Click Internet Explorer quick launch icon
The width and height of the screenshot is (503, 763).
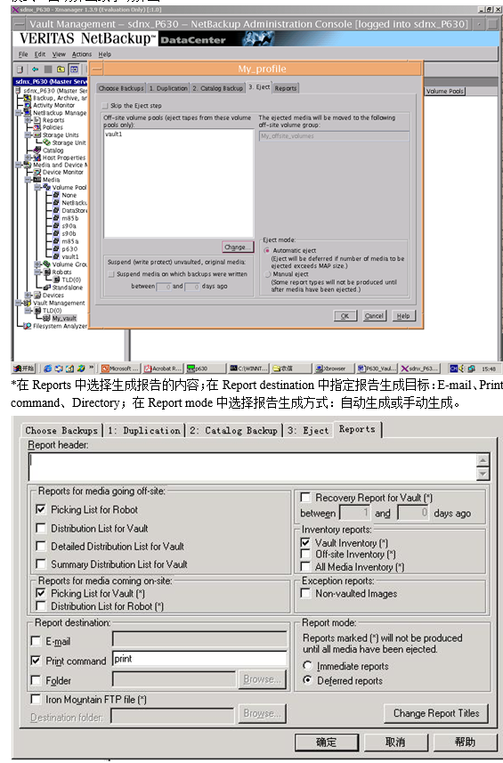coord(48,369)
